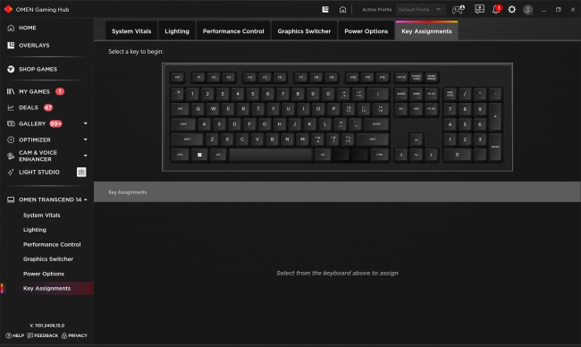
Task: Select the Key Assignments tab
Action: [426, 31]
